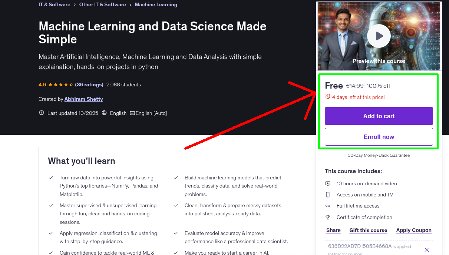Click the on-demand video icon
The height and width of the screenshot is (255, 449).
328,183
